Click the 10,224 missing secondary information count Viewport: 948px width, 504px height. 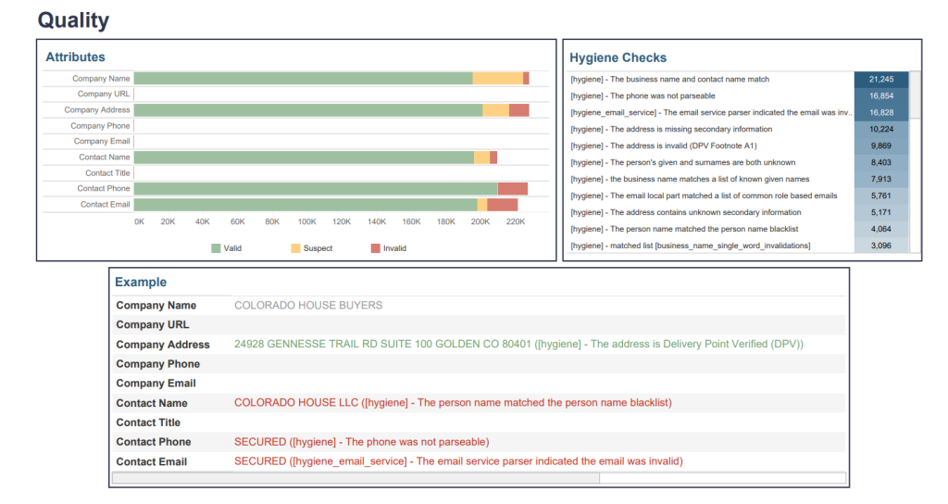coord(880,130)
